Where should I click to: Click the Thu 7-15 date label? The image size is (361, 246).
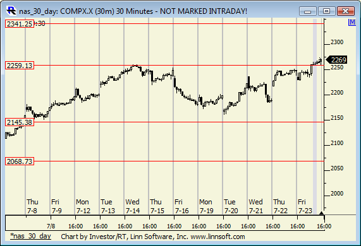(x=157, y=206)
